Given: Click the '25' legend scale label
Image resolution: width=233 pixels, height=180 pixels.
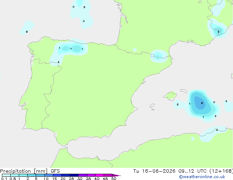Looking at the screenshot, I should coord(71,179).
